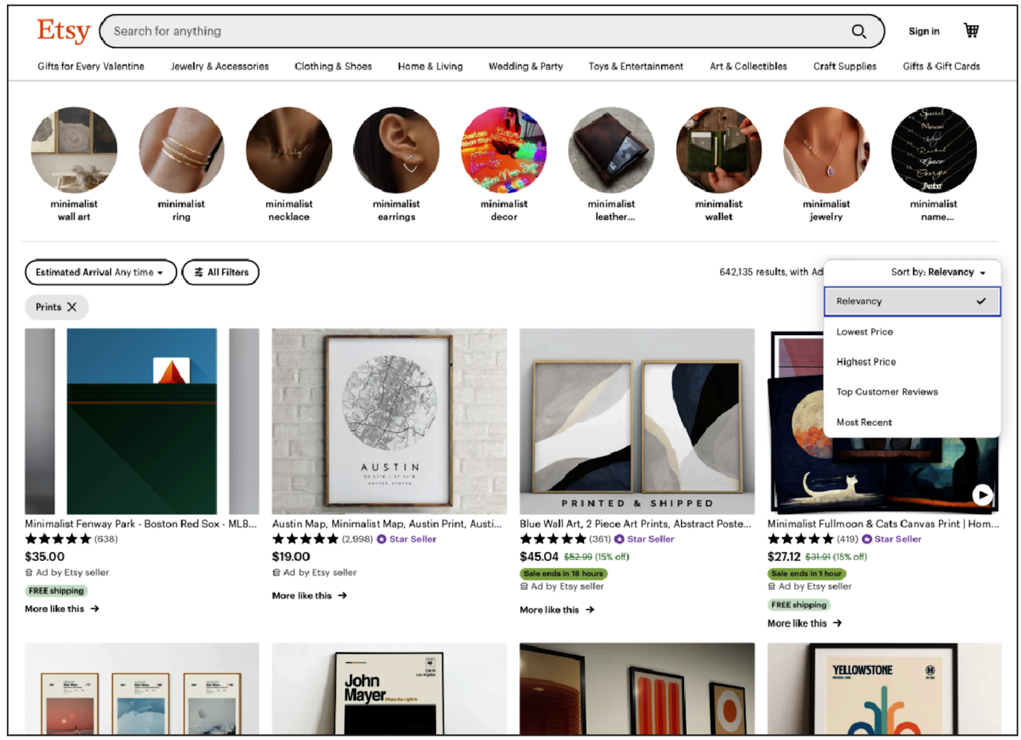Click the Etsy logo
This screenshot has width=1021, height=740.
[63, 31]
